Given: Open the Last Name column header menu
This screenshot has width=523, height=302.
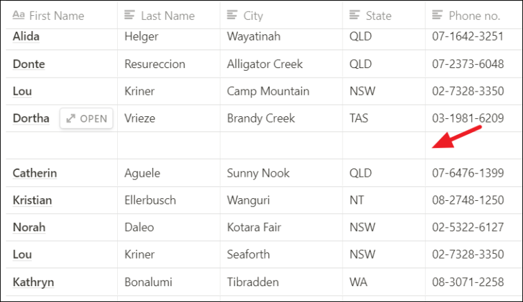Looking at the screenshot, I should [x=169, y=15].
